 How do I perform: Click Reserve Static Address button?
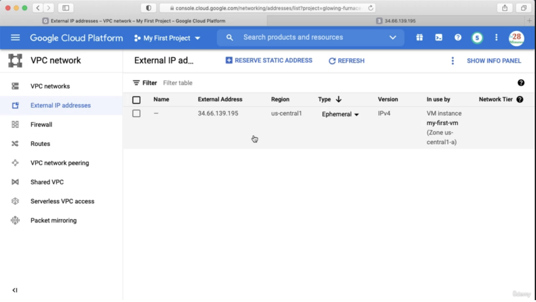(x=269, y=61)
